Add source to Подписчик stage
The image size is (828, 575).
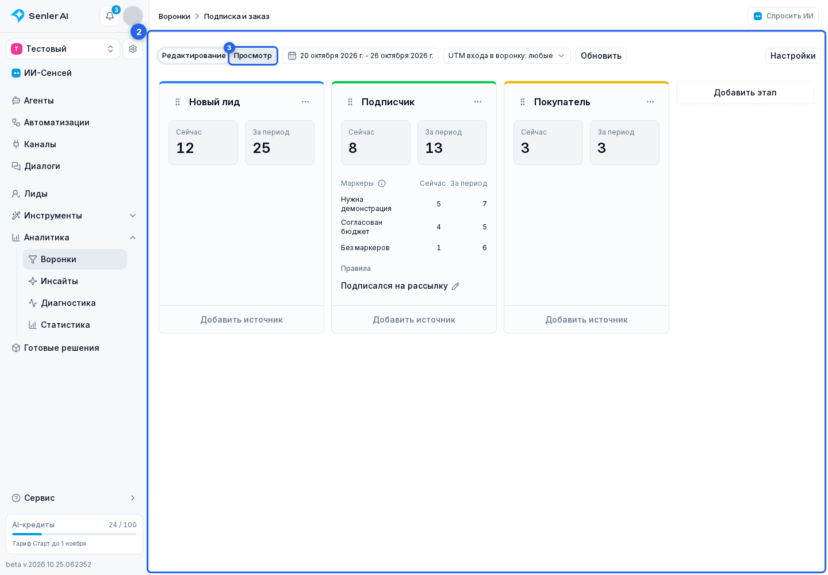414,320
